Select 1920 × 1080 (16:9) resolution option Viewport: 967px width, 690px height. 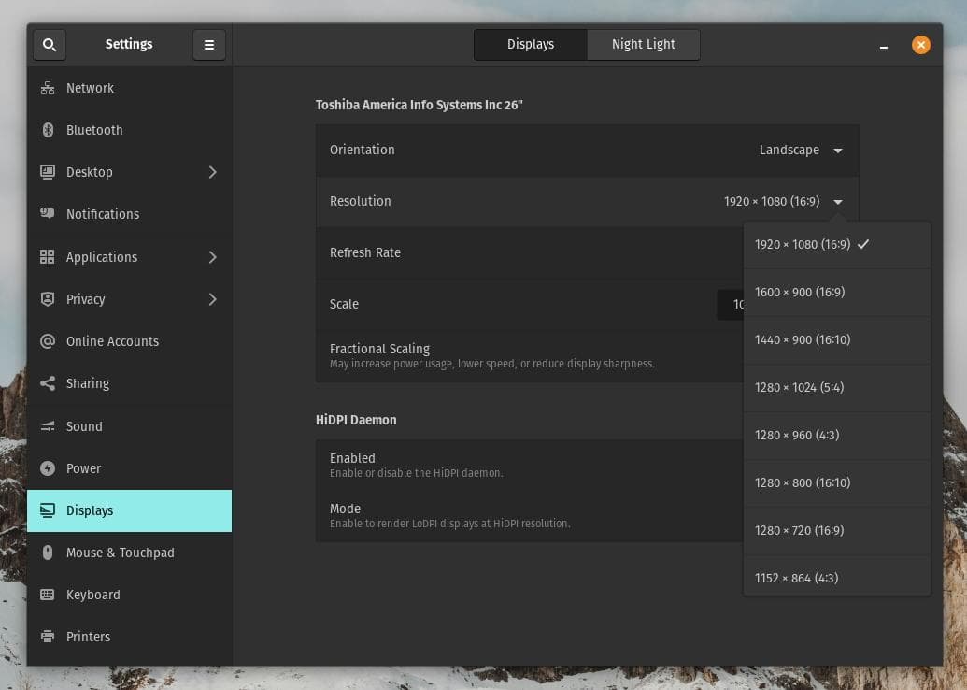[837, 244]
